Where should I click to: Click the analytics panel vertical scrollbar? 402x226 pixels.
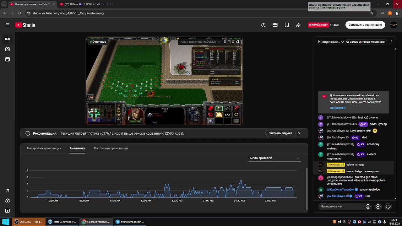click(307, 189)
